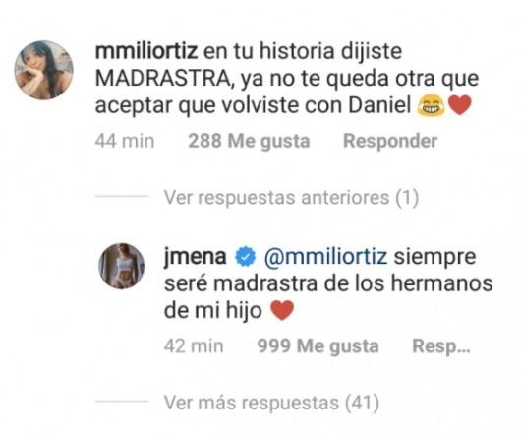Open jmena profile picture

(x=122, y=266)
